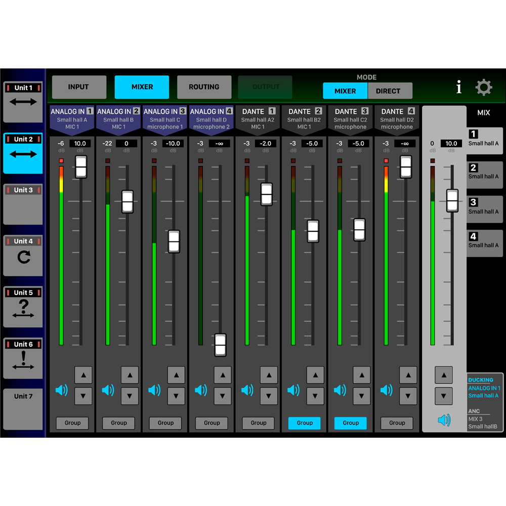Open the INPUT tab
Screen dimensions: 506x506
click(x=79, y=87)
